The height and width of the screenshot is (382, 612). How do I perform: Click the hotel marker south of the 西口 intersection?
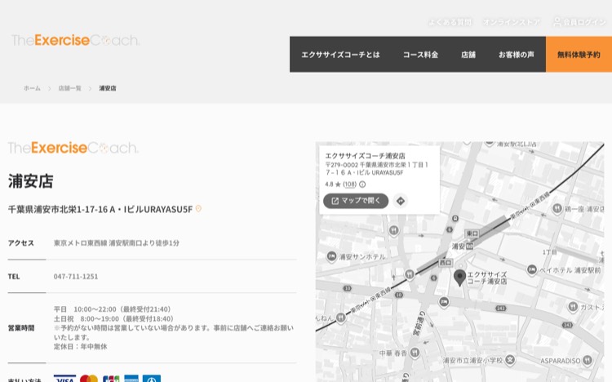tap(444, 302)
